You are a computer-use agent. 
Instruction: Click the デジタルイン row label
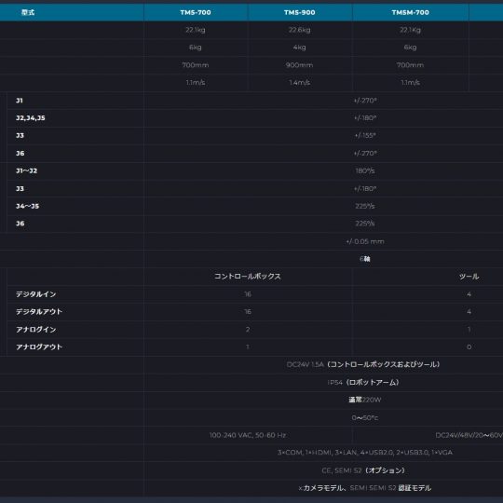36,294
